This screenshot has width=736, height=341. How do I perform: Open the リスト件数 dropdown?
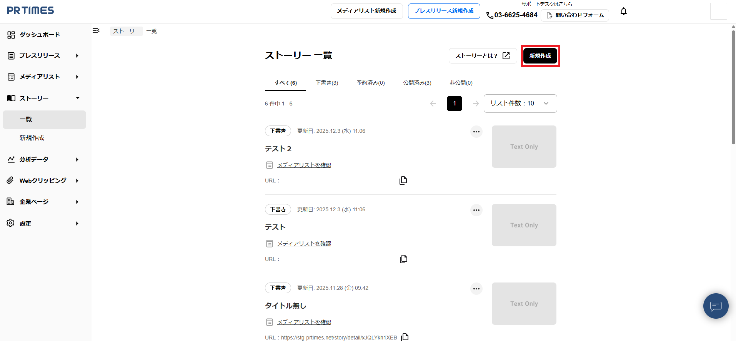click(520, 104)
